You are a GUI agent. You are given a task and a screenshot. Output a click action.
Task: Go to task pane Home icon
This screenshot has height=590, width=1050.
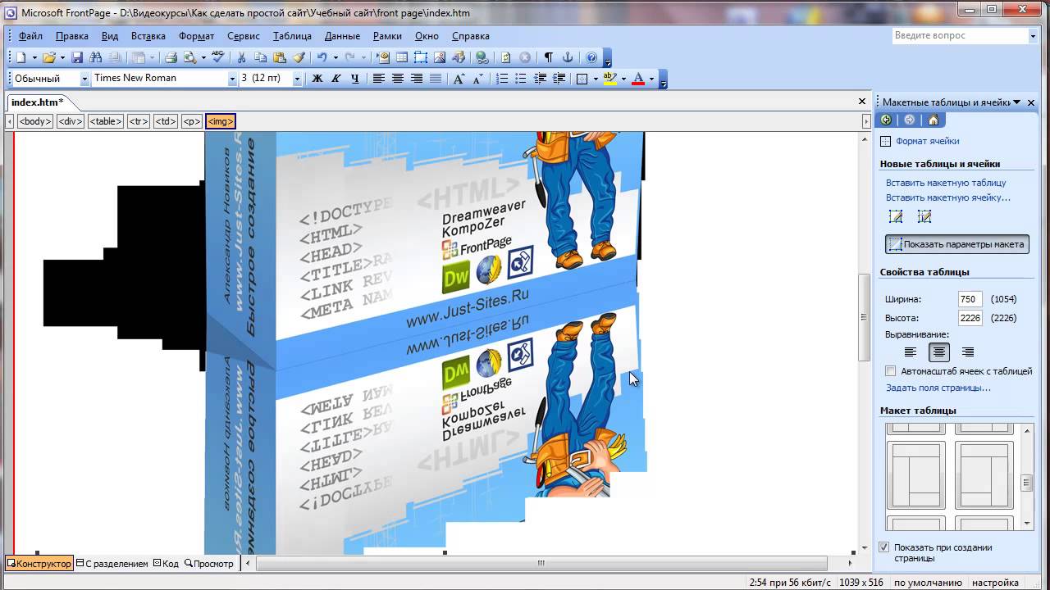pos(933,120)
